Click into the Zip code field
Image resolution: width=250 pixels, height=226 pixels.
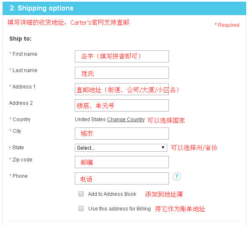click(x=122, y=162)
